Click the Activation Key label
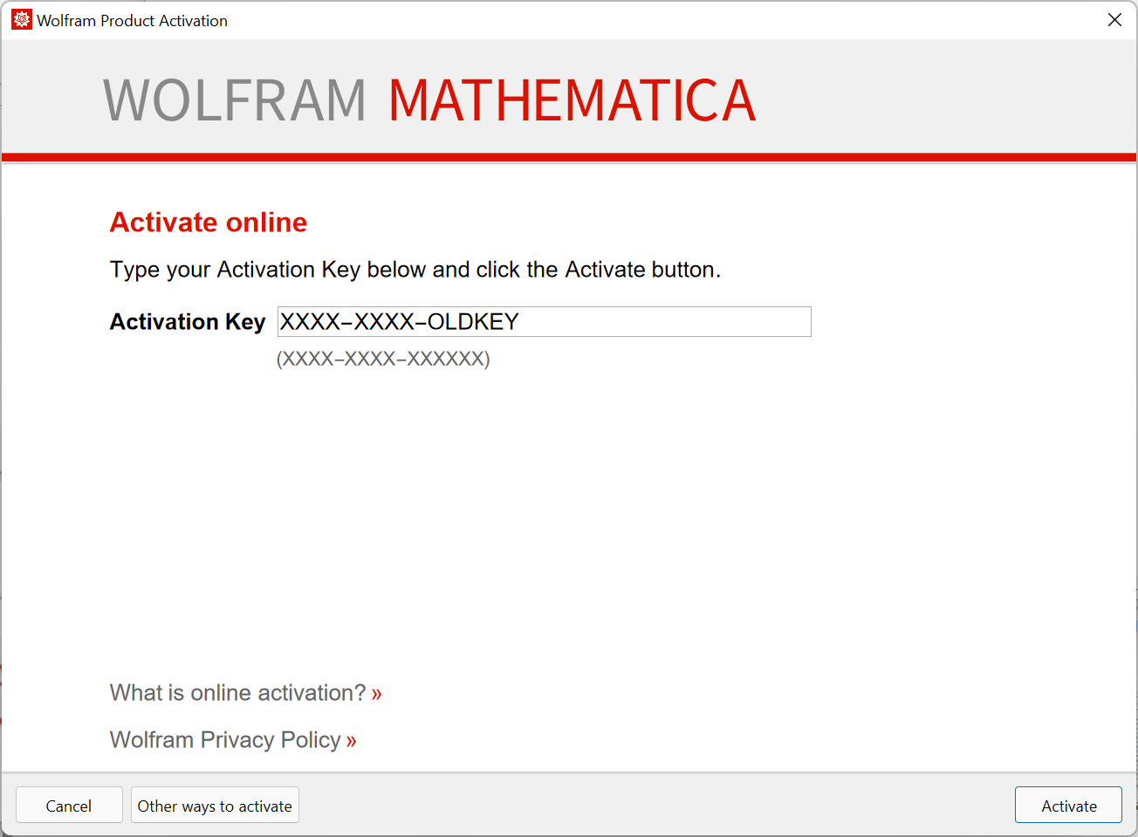The width and height of the screenshot is (1138, 837). (x=187, y=321)
